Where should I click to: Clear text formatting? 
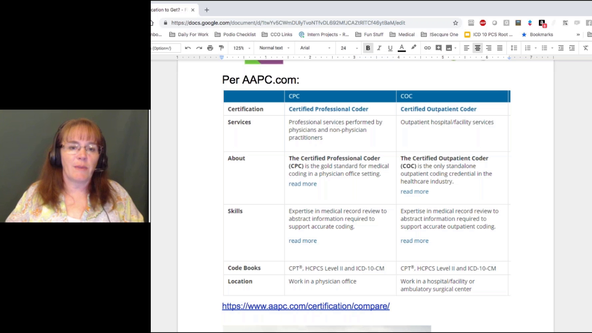click(586, 48)
